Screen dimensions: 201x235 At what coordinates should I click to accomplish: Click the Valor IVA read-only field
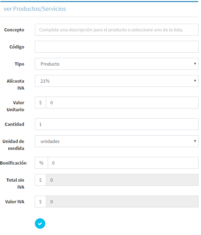(122, 202)
